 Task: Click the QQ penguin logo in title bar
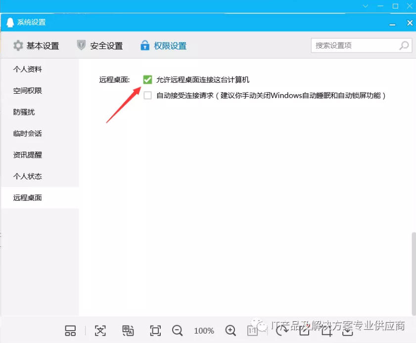(x=10, y=22)
